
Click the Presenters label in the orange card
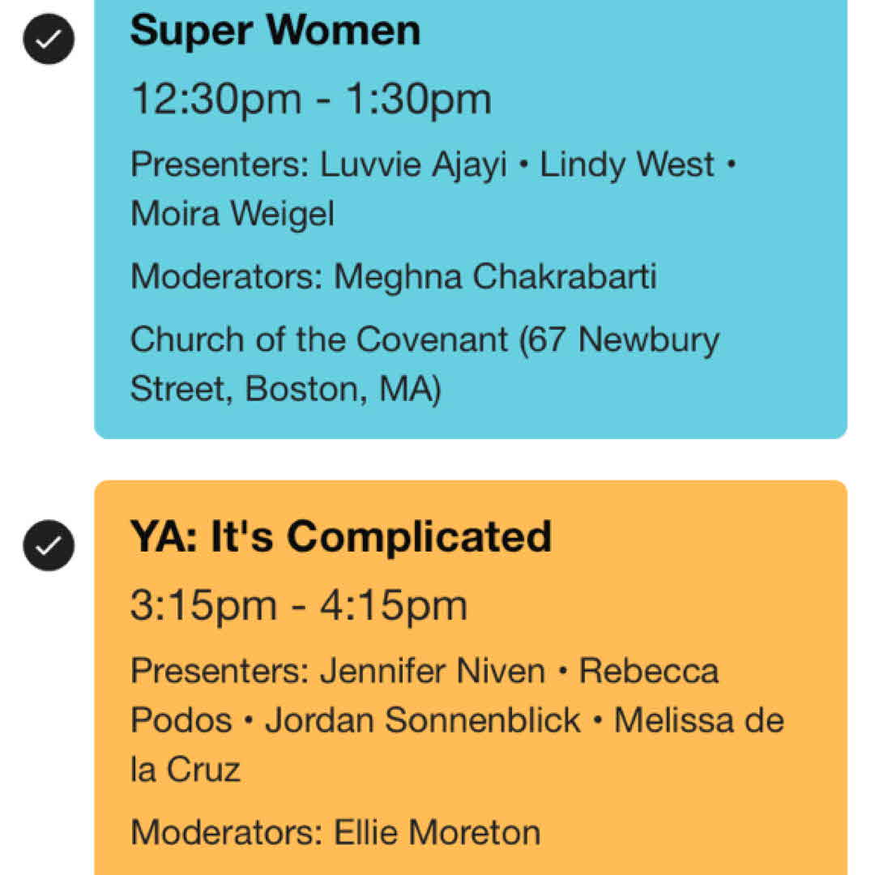point(219,672)
